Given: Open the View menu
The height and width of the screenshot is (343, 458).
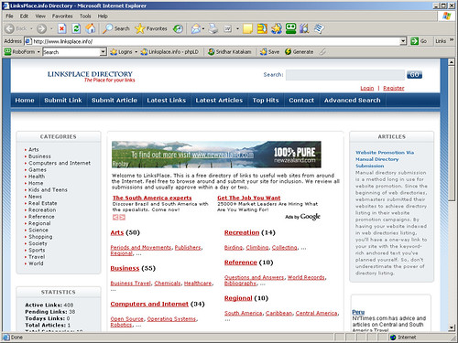Looking at the screenshot, I should 40,16.
